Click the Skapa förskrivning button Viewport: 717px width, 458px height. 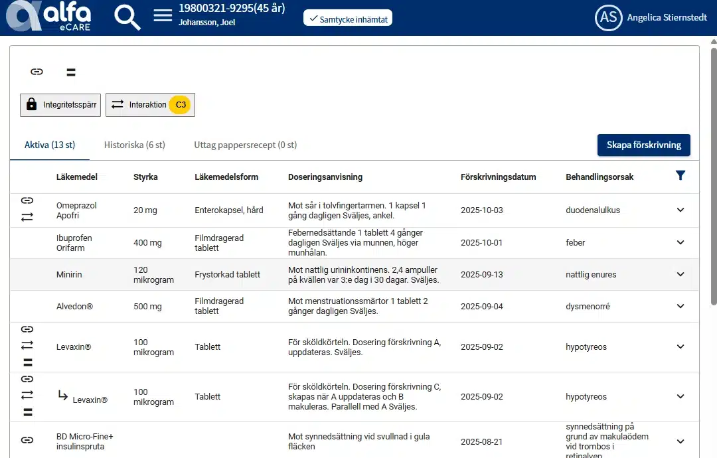point(643,145)
